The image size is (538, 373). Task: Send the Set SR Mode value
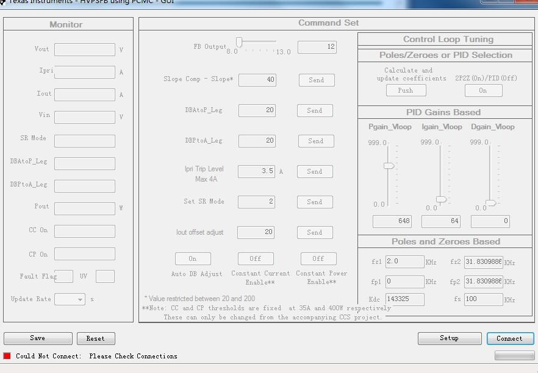click(x=315, y=202)
